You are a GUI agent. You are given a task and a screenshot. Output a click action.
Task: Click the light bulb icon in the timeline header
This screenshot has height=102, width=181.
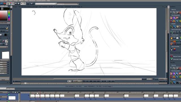click(x=13, y=92)
